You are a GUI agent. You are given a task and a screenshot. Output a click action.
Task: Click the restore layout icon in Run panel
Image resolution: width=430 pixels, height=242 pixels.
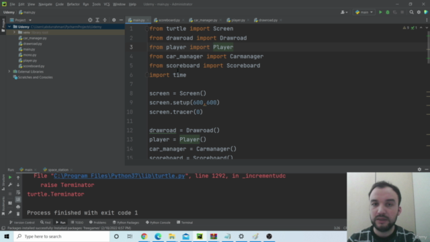(x=10, y=203)
